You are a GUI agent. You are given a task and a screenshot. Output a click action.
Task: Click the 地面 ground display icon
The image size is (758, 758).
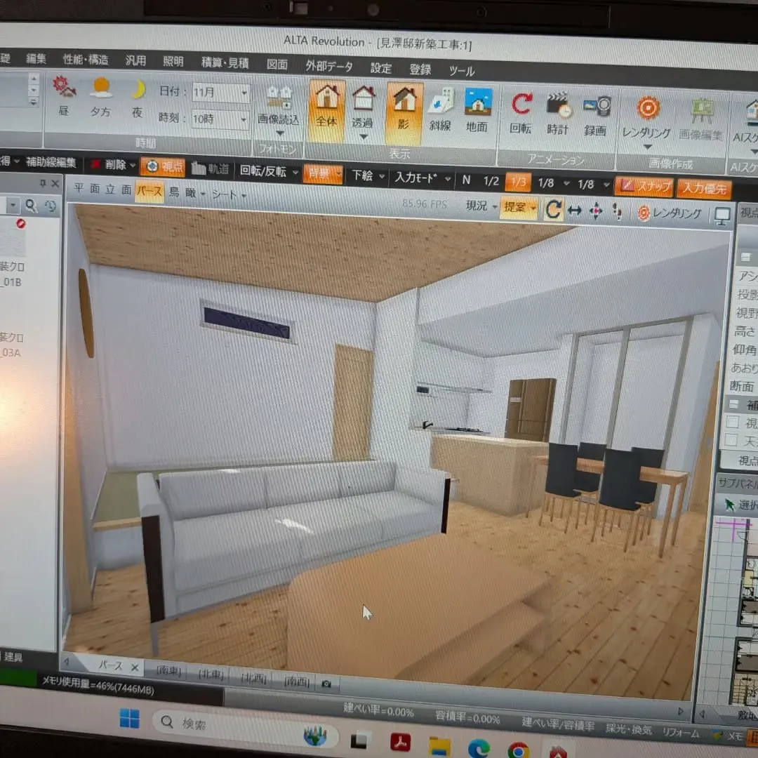tap(477, 111)
